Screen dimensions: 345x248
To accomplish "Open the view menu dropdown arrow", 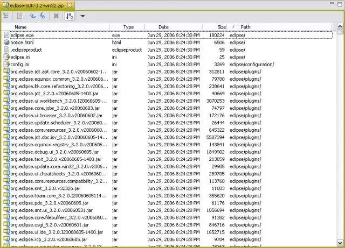I will pos(82,16).
